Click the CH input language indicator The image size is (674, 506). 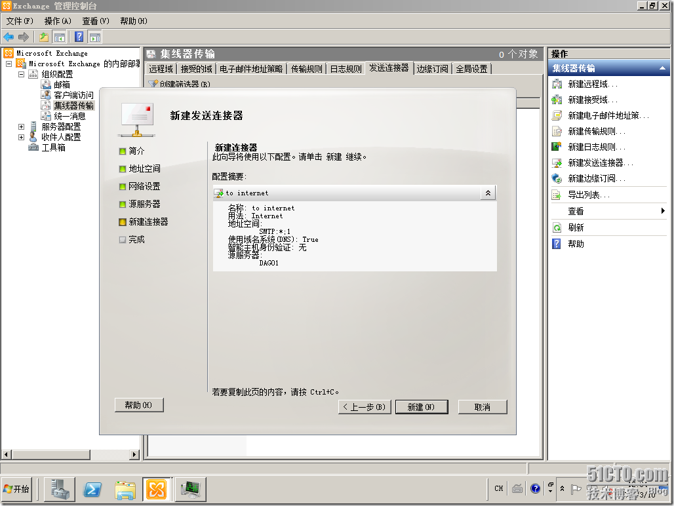coord(499,488)
